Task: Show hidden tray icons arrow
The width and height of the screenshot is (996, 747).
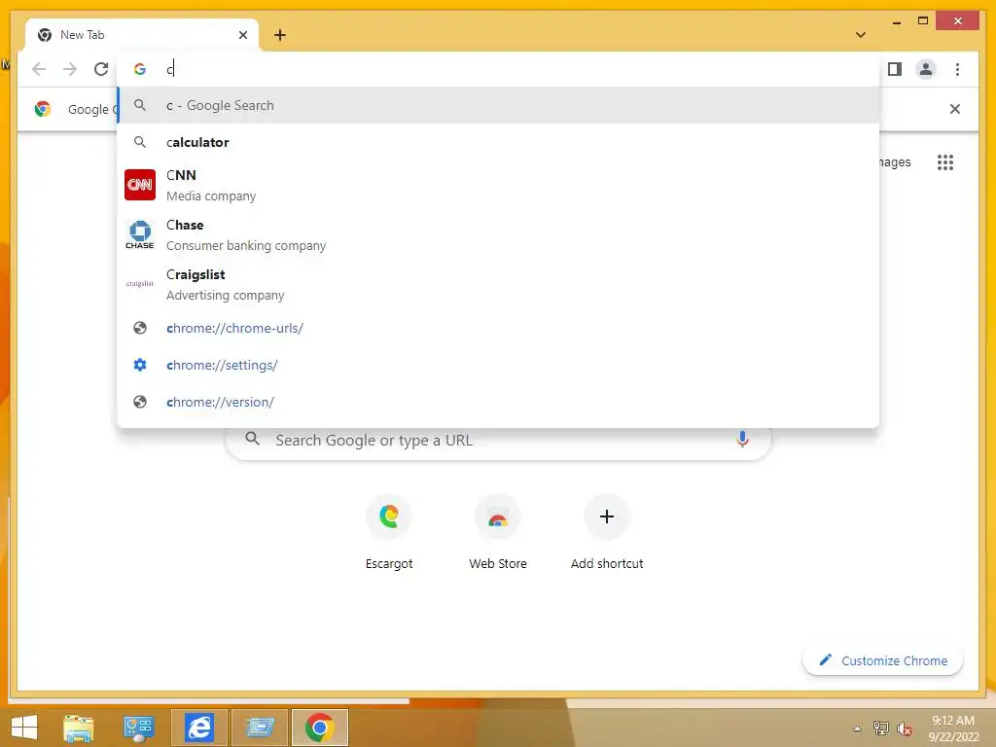Action: [858, 729]
